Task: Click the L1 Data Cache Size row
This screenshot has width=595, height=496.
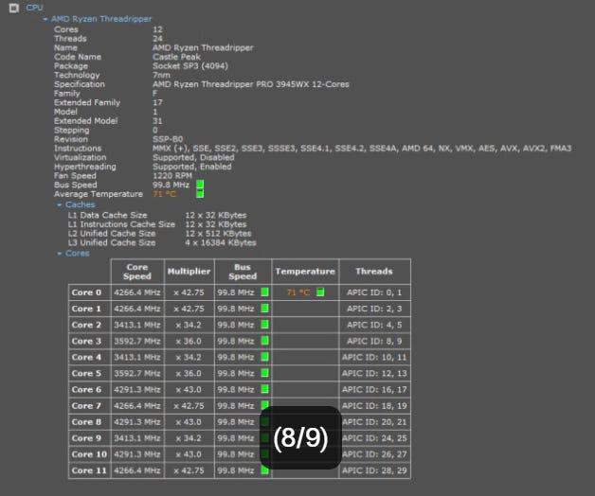Action: point(157,216)
